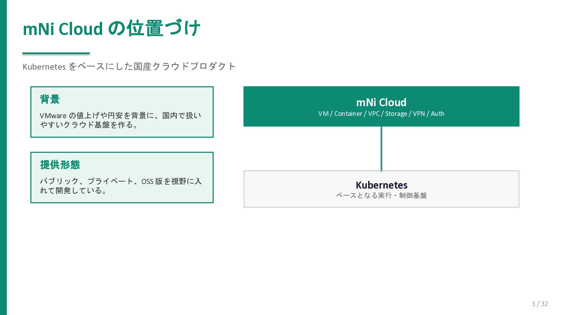Screen dimensions: 561x315
Task: Click the green vertical bar at left edge
Action: pyautogui.click(x=4, y=157)
